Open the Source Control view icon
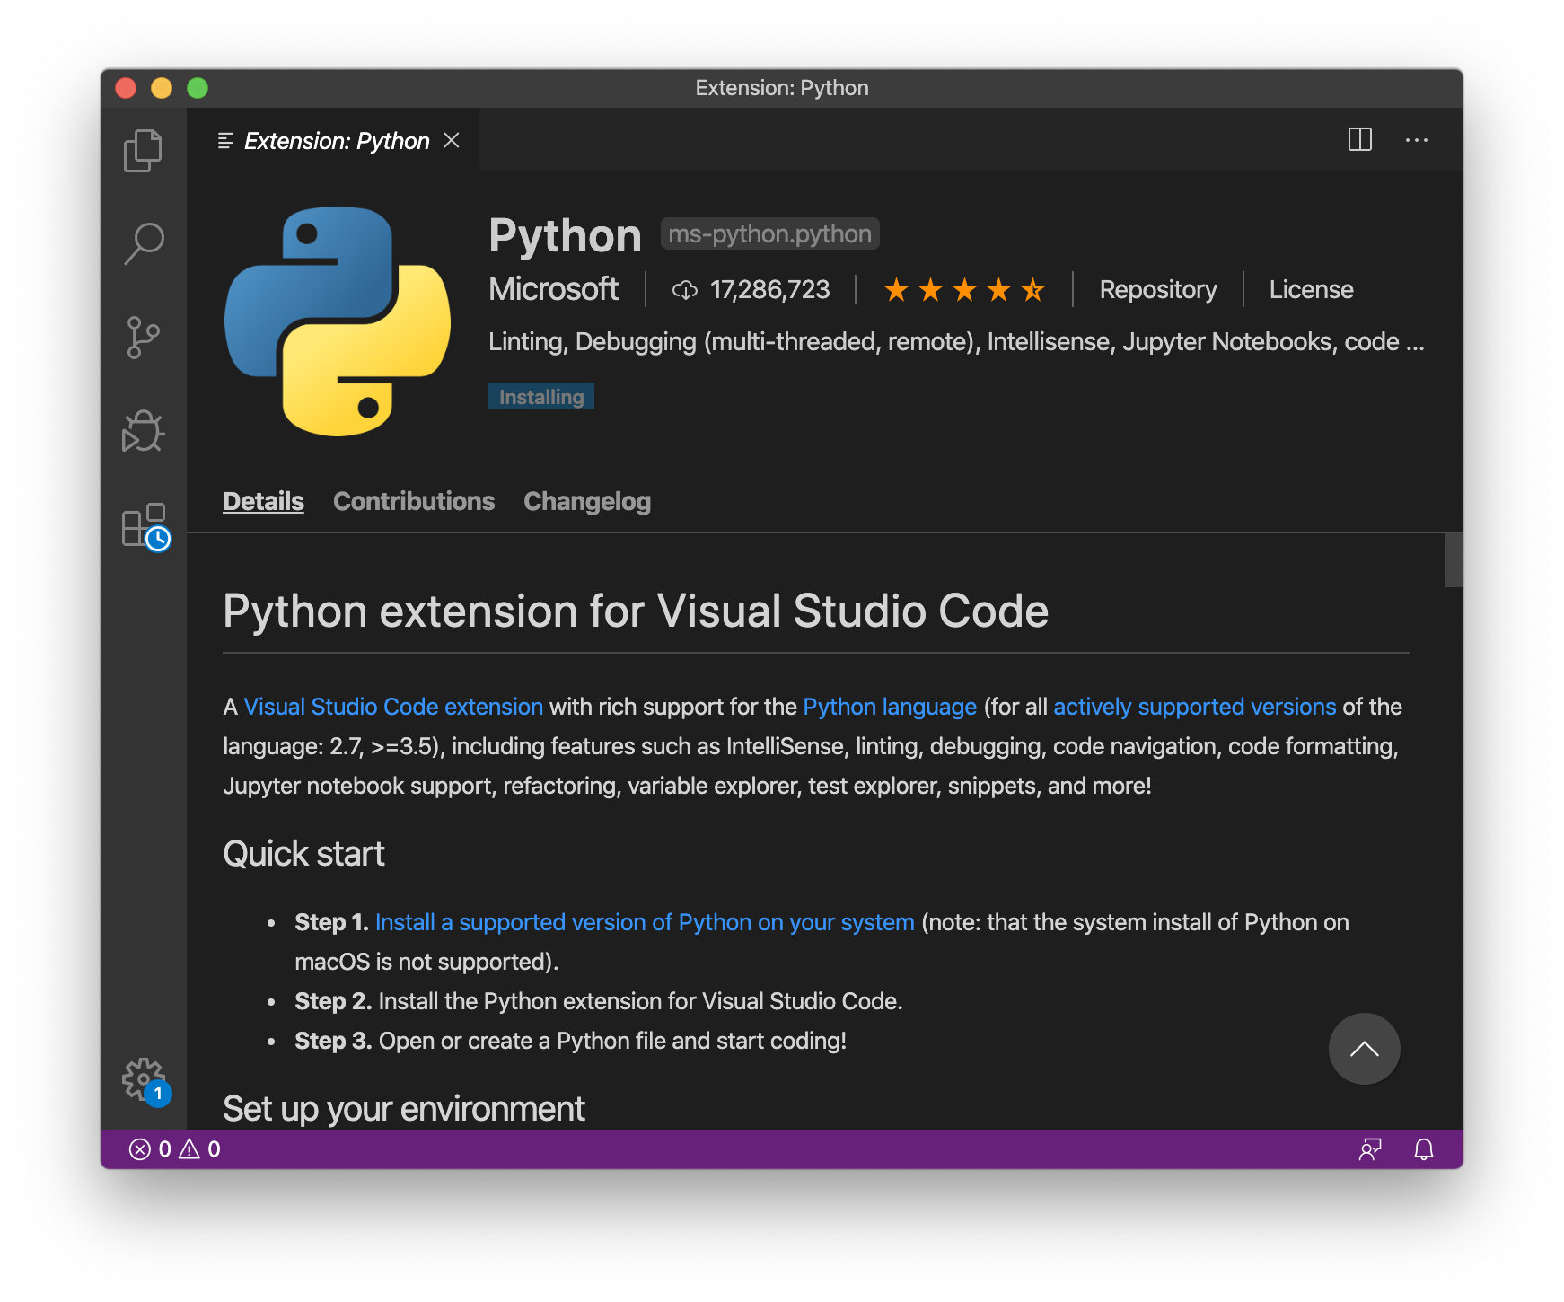The width and height of the screenshot is (1564, 1302). coord(143,338)
